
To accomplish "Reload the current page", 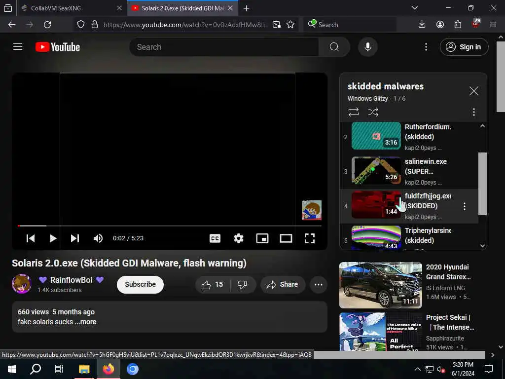I will point(47,25).
